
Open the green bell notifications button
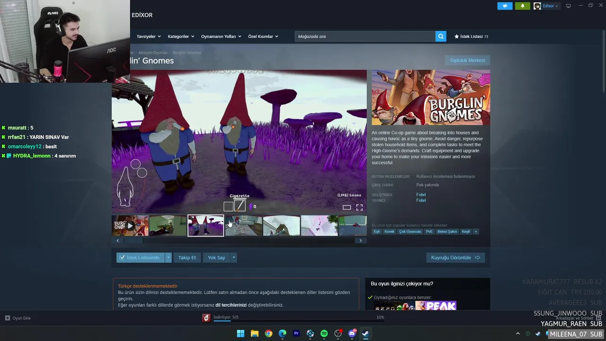523,6
